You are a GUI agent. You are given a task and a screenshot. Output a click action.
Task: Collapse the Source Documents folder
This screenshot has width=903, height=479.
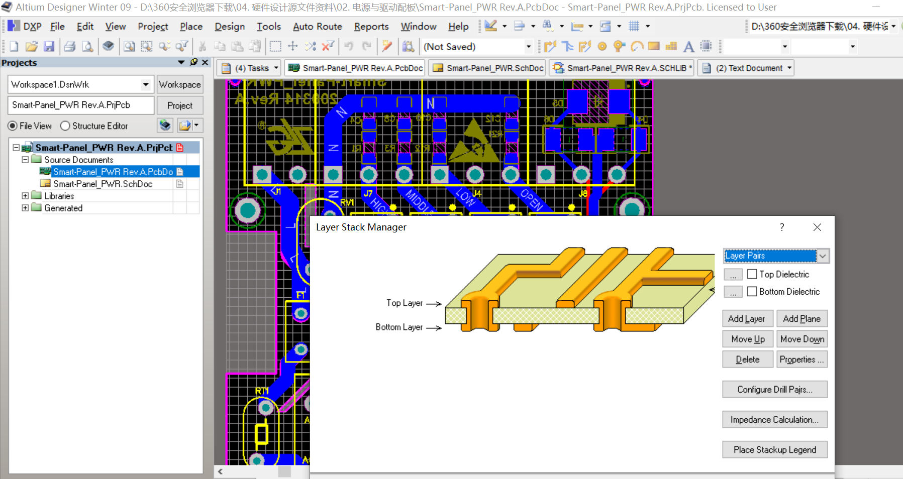pos(25,160)
